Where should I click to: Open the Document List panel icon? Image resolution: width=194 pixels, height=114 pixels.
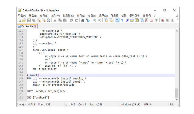(142, 20)
